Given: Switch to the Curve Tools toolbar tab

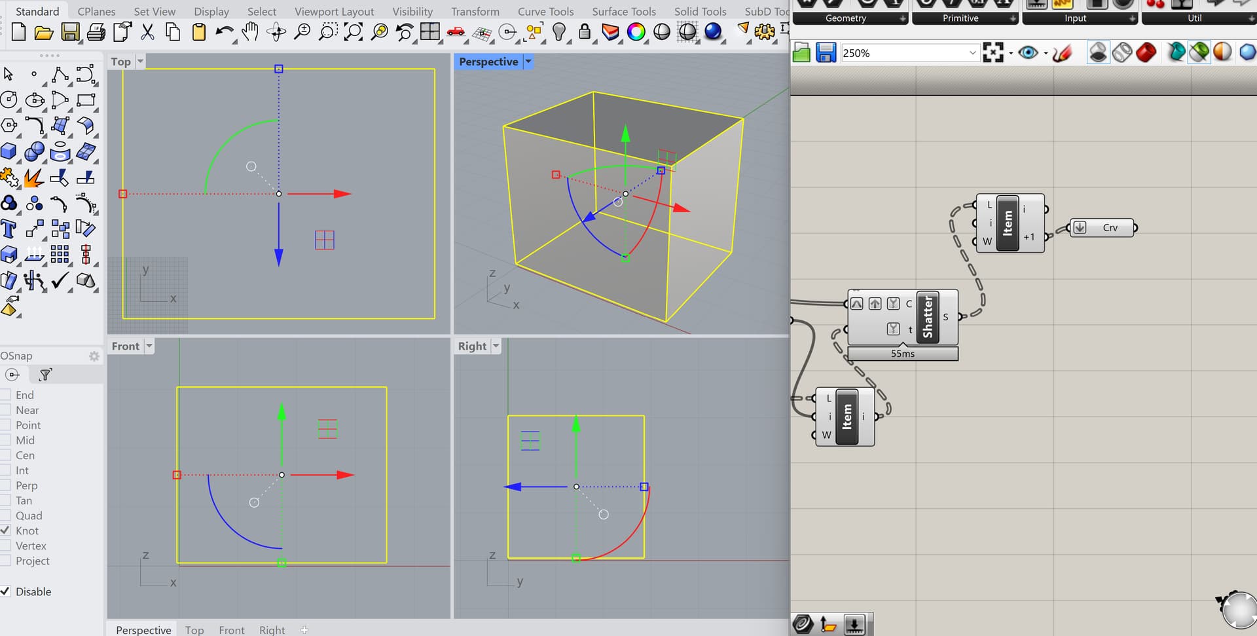Looking at the screenshot, I should tap(545, 11).
